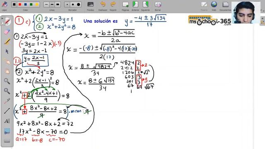Viewport: 265px width, 149px height.
Task: Select the thickest line width
Action: pyautogui.click(x=58, y=5)
